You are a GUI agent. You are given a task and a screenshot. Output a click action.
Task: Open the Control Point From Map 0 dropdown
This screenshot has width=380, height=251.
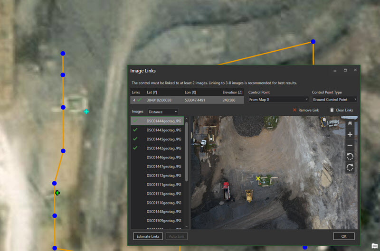click(x=278, y=100)
